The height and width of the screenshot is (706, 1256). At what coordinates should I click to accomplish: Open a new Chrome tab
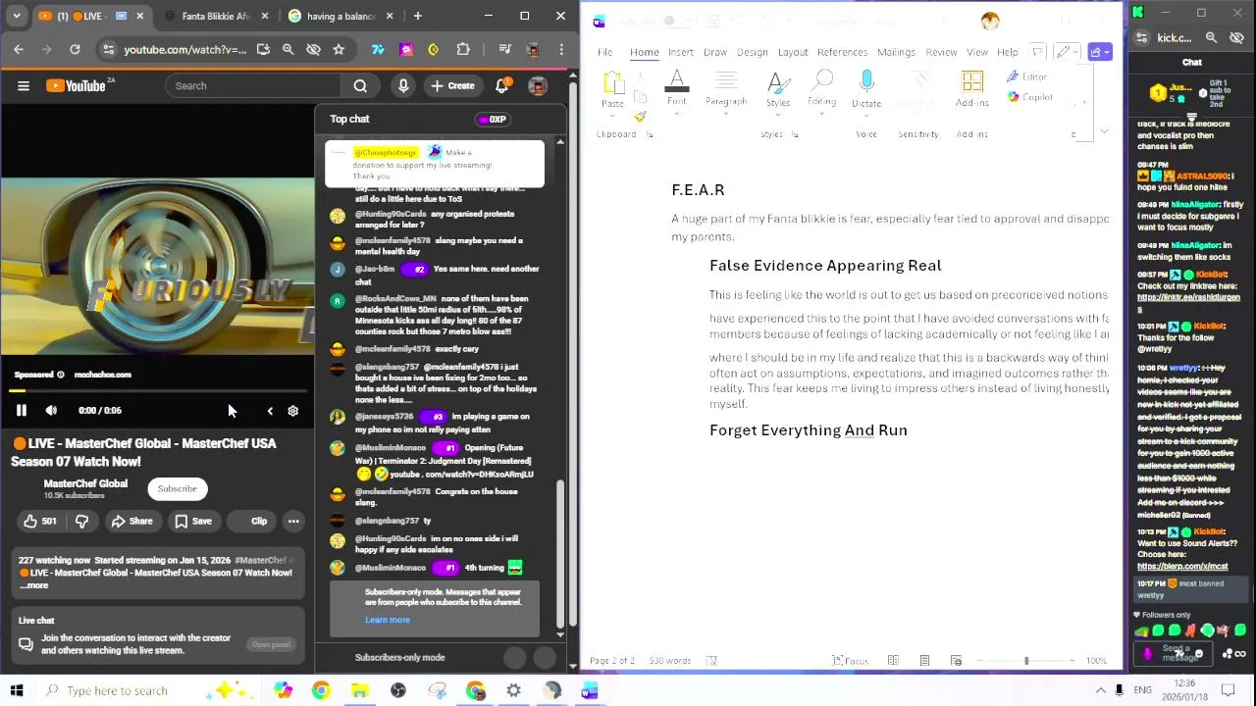[418, 16]
